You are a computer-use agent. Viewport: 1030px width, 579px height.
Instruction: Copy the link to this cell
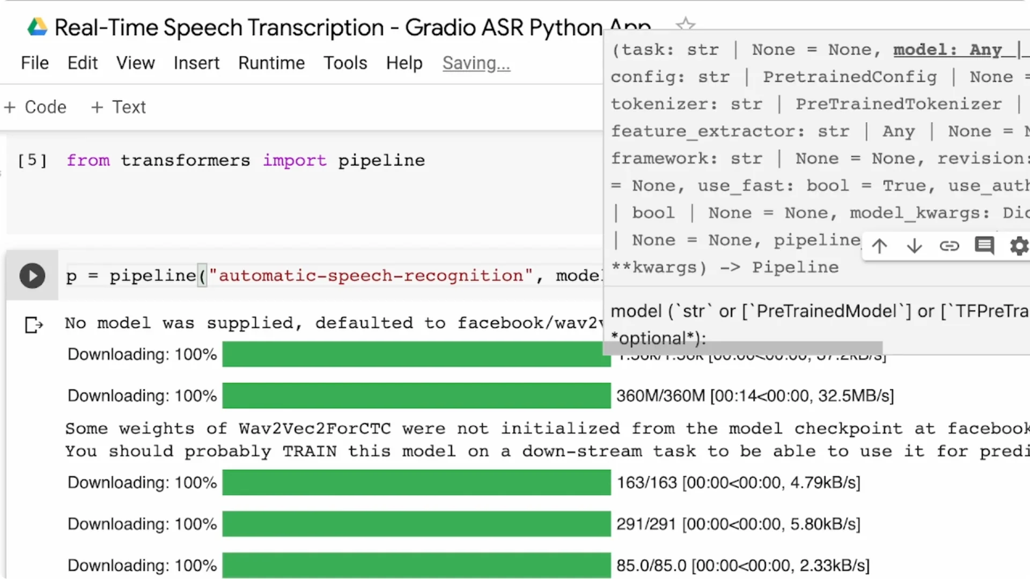950,246
